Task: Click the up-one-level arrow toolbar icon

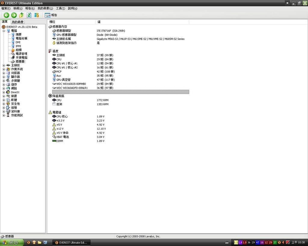Action: (21, 15)
